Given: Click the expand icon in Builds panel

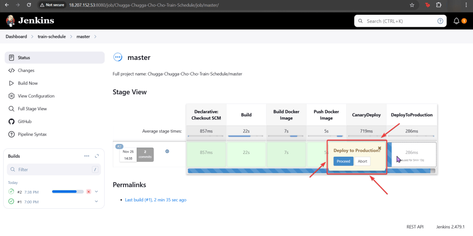Looking at the screenshot, I should tap(97, 156).
